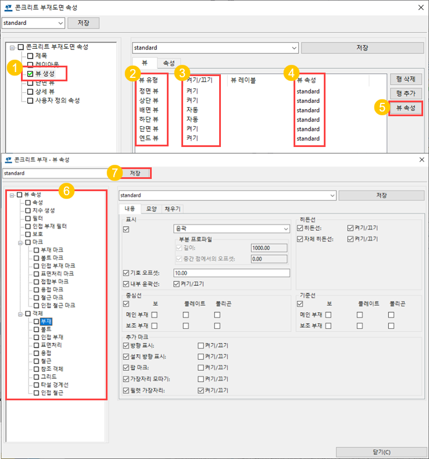This screenshot has width=429, height=459.
Task: Collapse the 뷰 속성 tree root
Action: 12,195
